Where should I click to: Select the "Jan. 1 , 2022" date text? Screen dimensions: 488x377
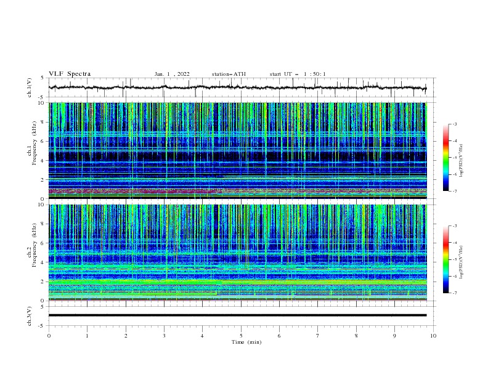click(172, 74)
